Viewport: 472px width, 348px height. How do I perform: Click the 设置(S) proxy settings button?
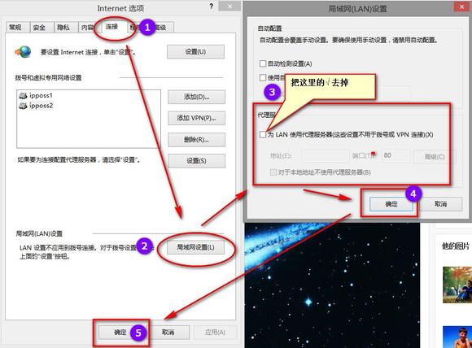coord(196,161)
